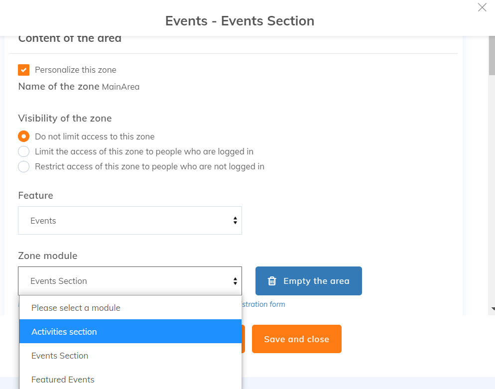Screen dimensions: 495x389
Task: Open the partially hidden registration form link
Action: (263, 304)
